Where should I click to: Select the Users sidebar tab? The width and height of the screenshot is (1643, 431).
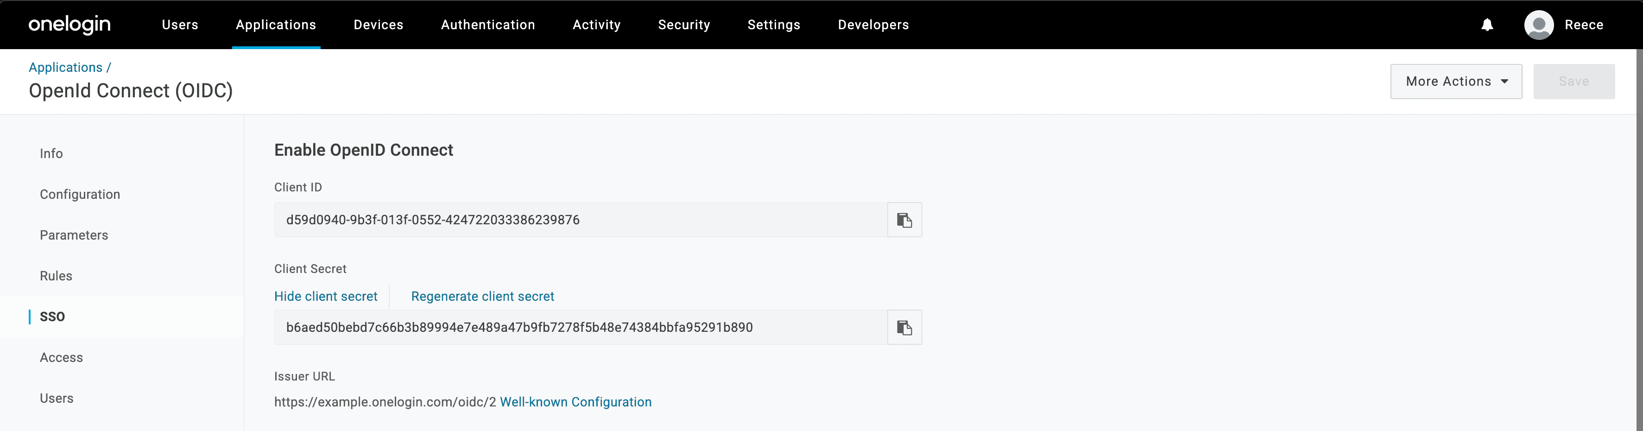(x=57, y=399)
